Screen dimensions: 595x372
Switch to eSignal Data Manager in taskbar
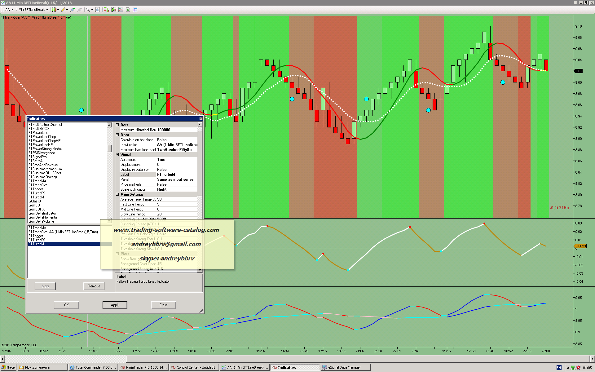pos(344,367)
